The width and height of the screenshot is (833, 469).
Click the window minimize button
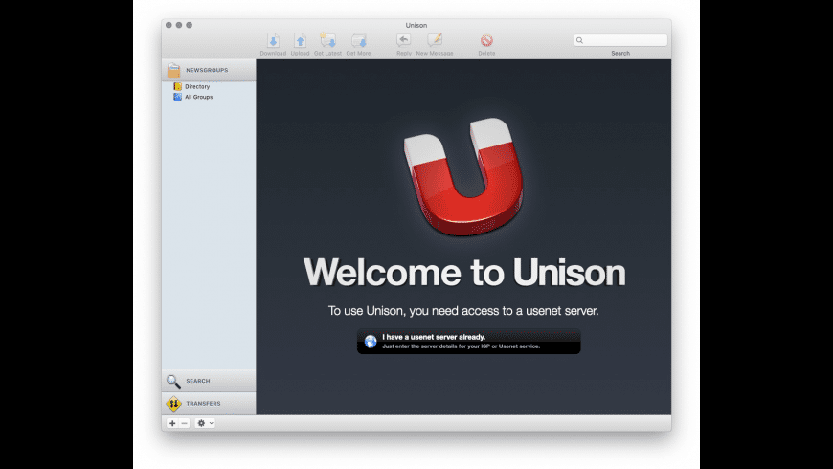(179, 25)
